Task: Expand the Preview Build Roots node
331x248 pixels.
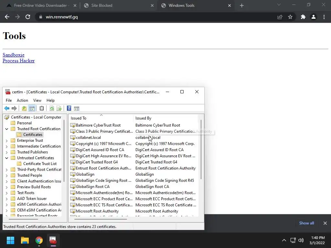Action: (x=7, y=187)
